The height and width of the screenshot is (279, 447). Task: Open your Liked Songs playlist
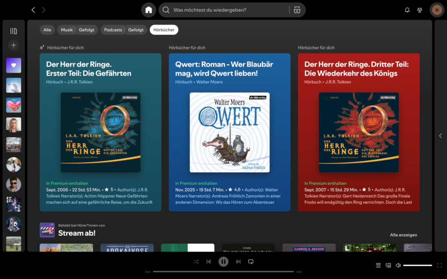(13, 65)
